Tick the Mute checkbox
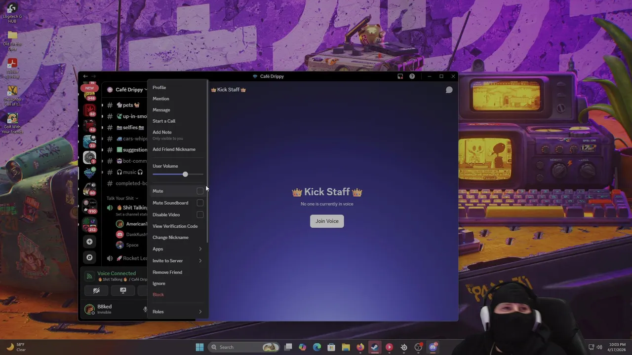 (x=200, y=191)
